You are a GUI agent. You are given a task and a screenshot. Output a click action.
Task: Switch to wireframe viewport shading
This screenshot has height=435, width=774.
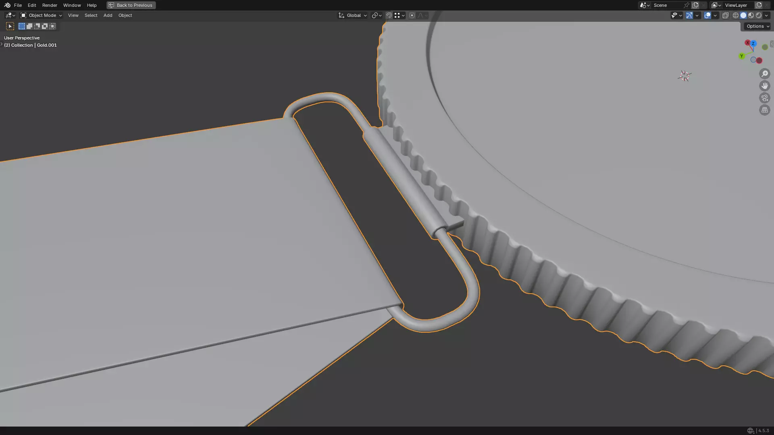(x=736, y=15)
